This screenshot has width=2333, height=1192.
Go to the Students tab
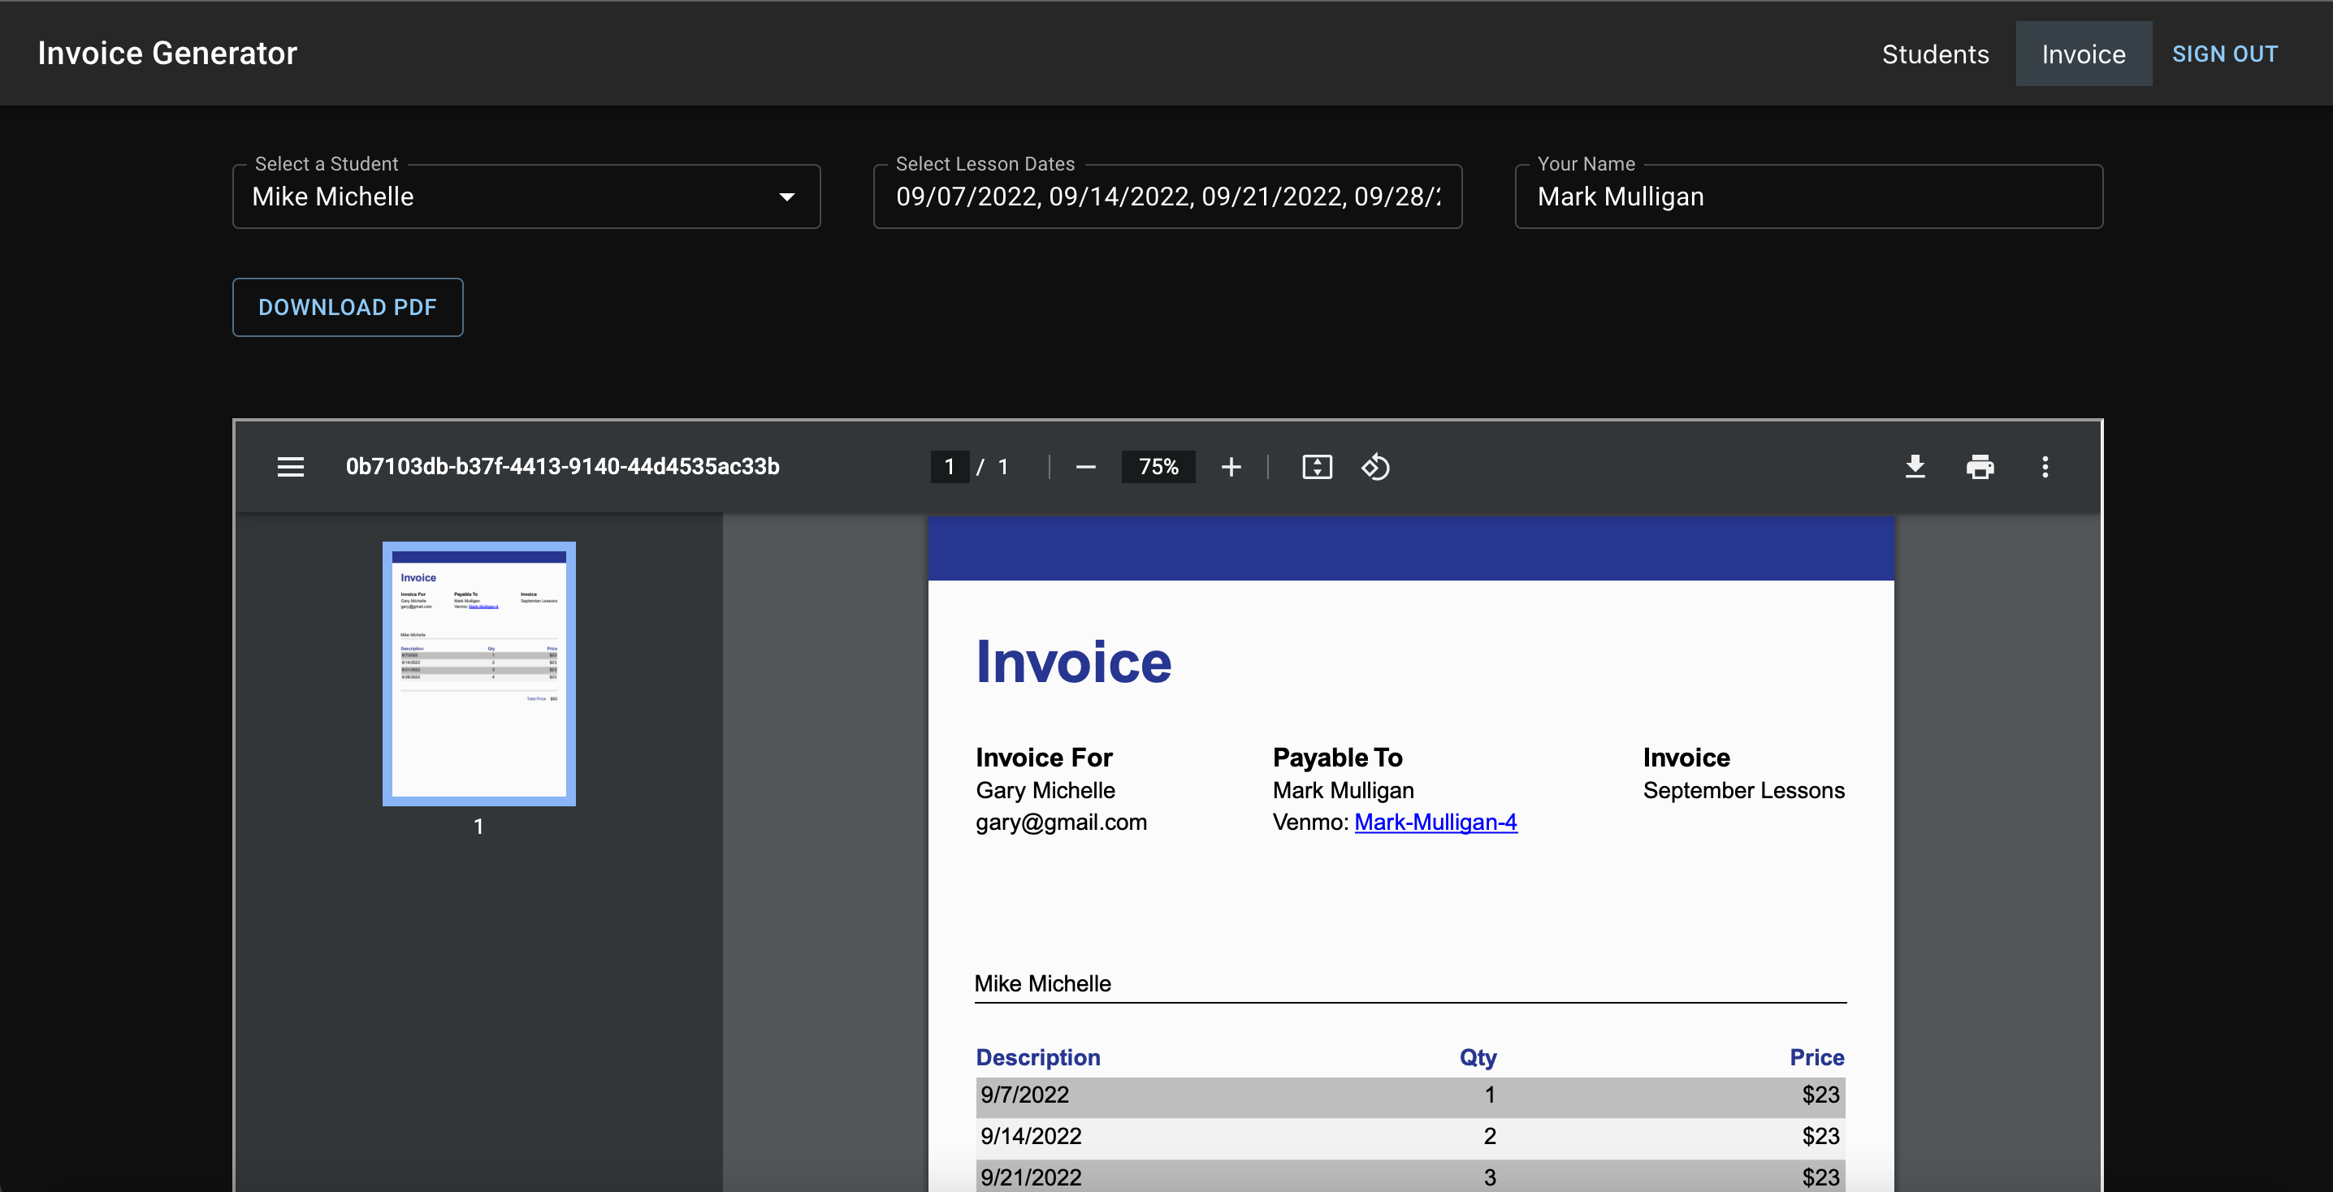[1936, 54]
